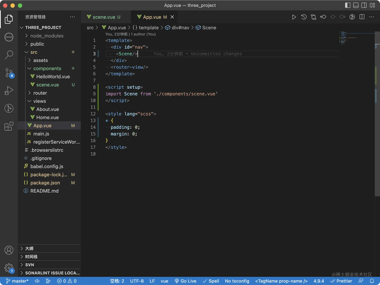The image size is (380, 285).
Task: Split the editor right
Action: pos(362,17)
